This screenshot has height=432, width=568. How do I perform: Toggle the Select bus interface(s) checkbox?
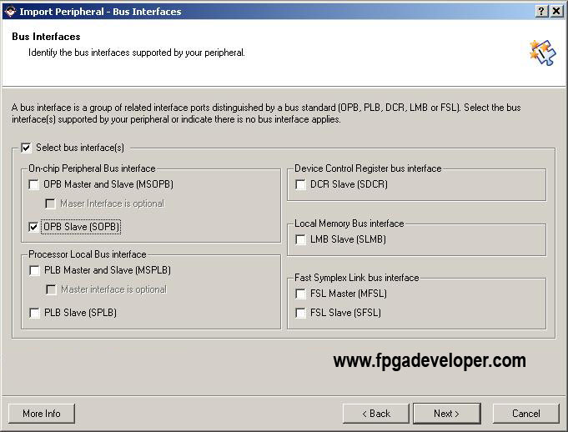pyautogui.click(x=26, y=148)
